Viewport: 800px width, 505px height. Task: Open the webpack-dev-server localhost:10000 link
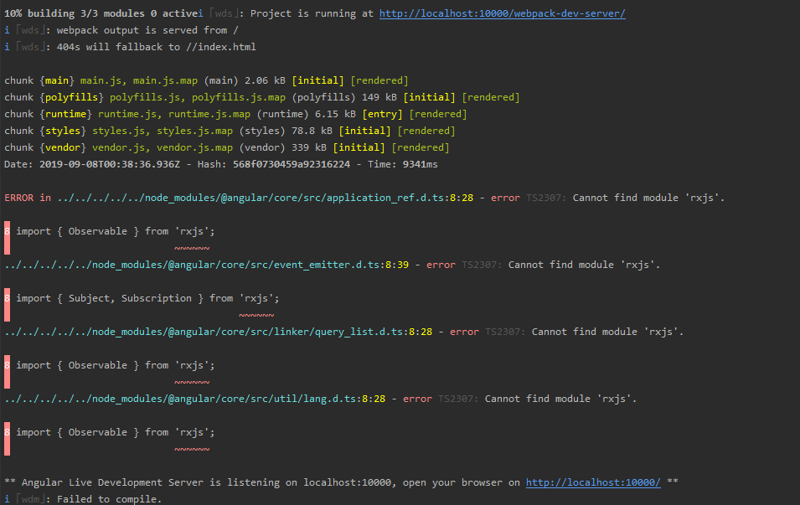tap(502, 13)
